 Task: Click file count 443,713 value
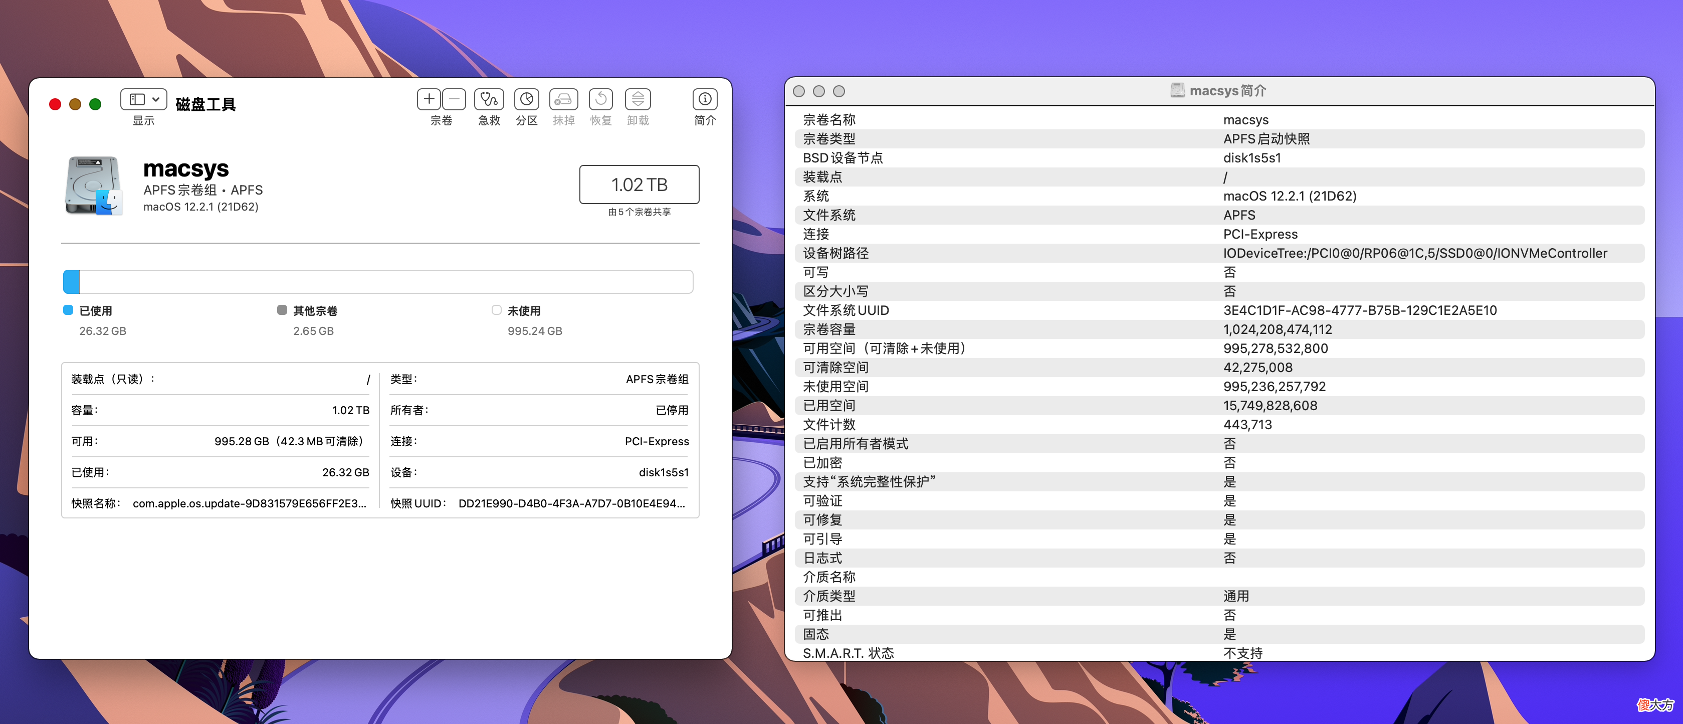click(x=1247, y=425)
